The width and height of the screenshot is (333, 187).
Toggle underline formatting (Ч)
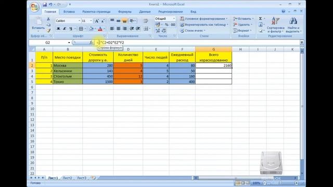(x=71, y=29)
